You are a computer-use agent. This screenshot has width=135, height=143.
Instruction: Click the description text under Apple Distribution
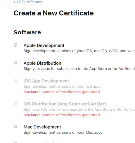pyautogui.click(x=79, y=69)
